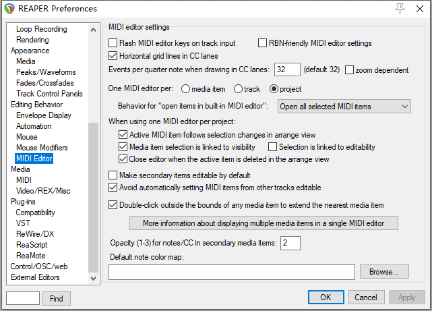Choose one MIDI editor per track

tap(238, 89)
